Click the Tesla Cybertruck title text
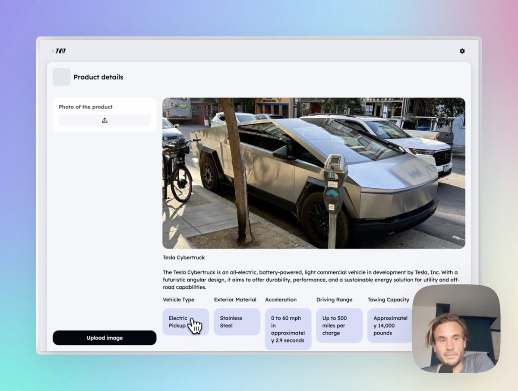Image resolution: width=518 pixels, height=391 pixels. pos(184,258)
